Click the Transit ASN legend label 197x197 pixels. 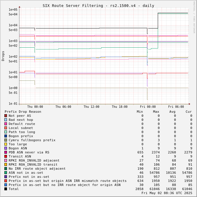coord(20,156)
